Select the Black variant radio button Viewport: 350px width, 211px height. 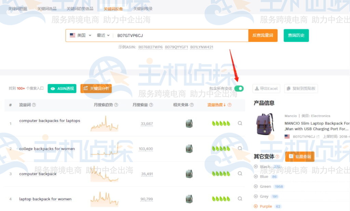click(x=256, y=167)
